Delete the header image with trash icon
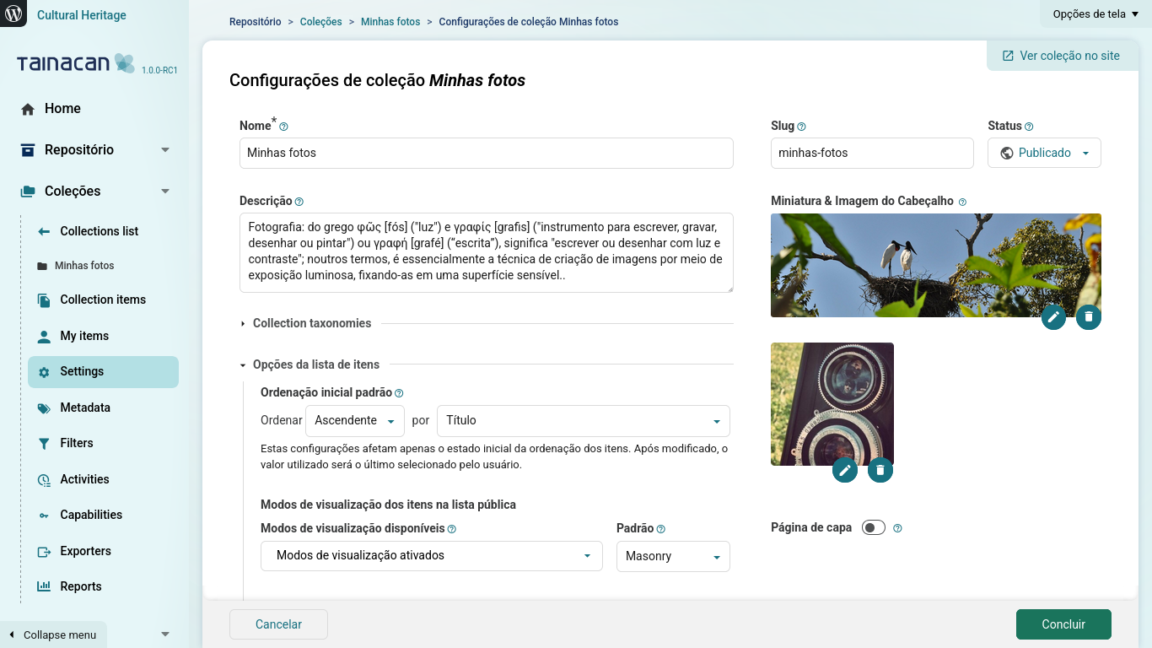This screenshot has width=1152, height=648. click(x=1089, y=317)
